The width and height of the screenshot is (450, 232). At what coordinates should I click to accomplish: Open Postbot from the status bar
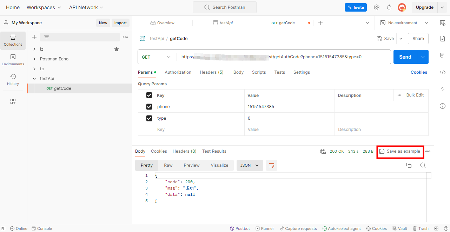click(240, 228)
